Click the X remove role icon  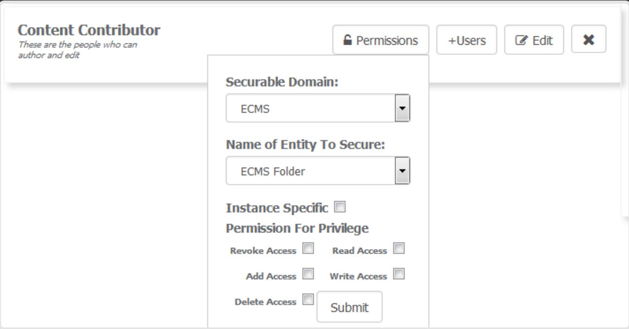589,40
